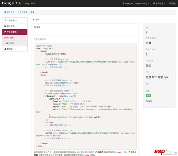
Task: Click the edit icon above the code panel
Action: coord(35,27)
